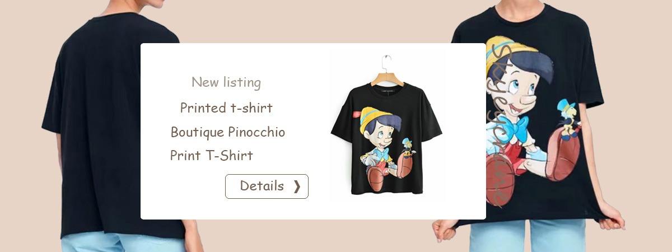This screenshot has height=252, width=672.
Task: Click the 'Print T-Shirt' text line
Action: click(x=212, y=155)
